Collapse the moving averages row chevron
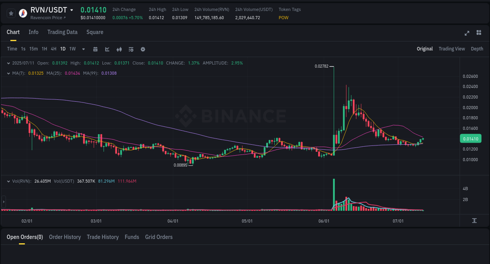 tap(9, 73)
